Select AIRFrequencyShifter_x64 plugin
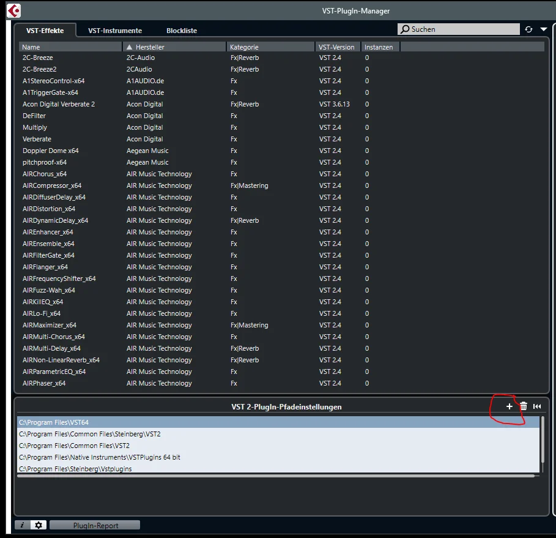Image resolution: width=556 pixels, height=538 pixels. [282, 278]
